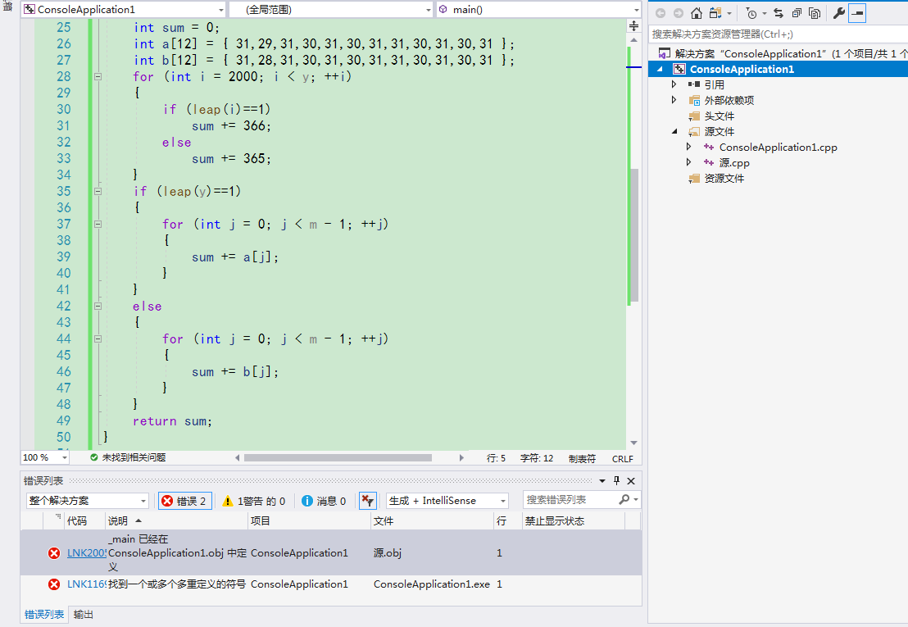Expand the 引用 node
The width and height of the screenshot is (908, 627).
[x=674, y=84]
